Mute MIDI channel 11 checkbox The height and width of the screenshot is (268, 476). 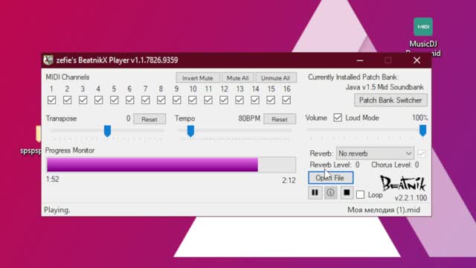(x=208, y=100)
